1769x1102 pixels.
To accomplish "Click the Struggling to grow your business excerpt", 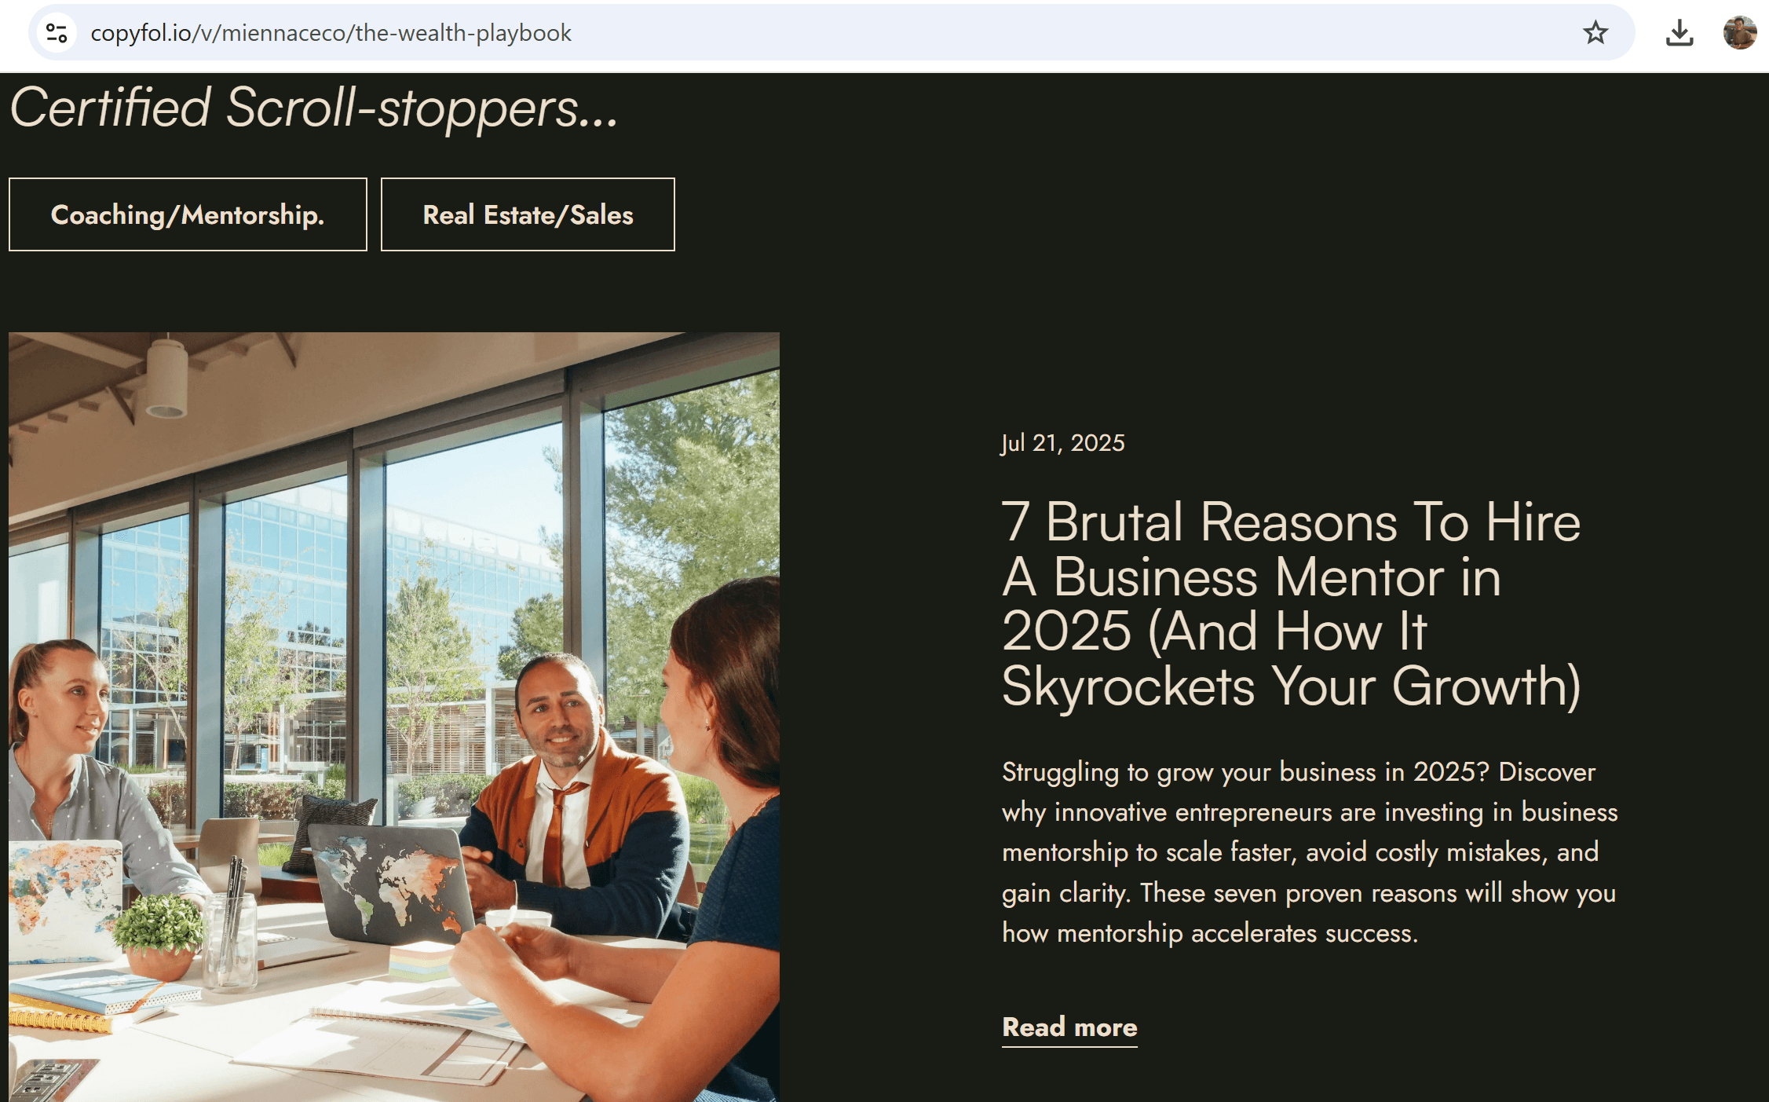I will pos(1310,852).
